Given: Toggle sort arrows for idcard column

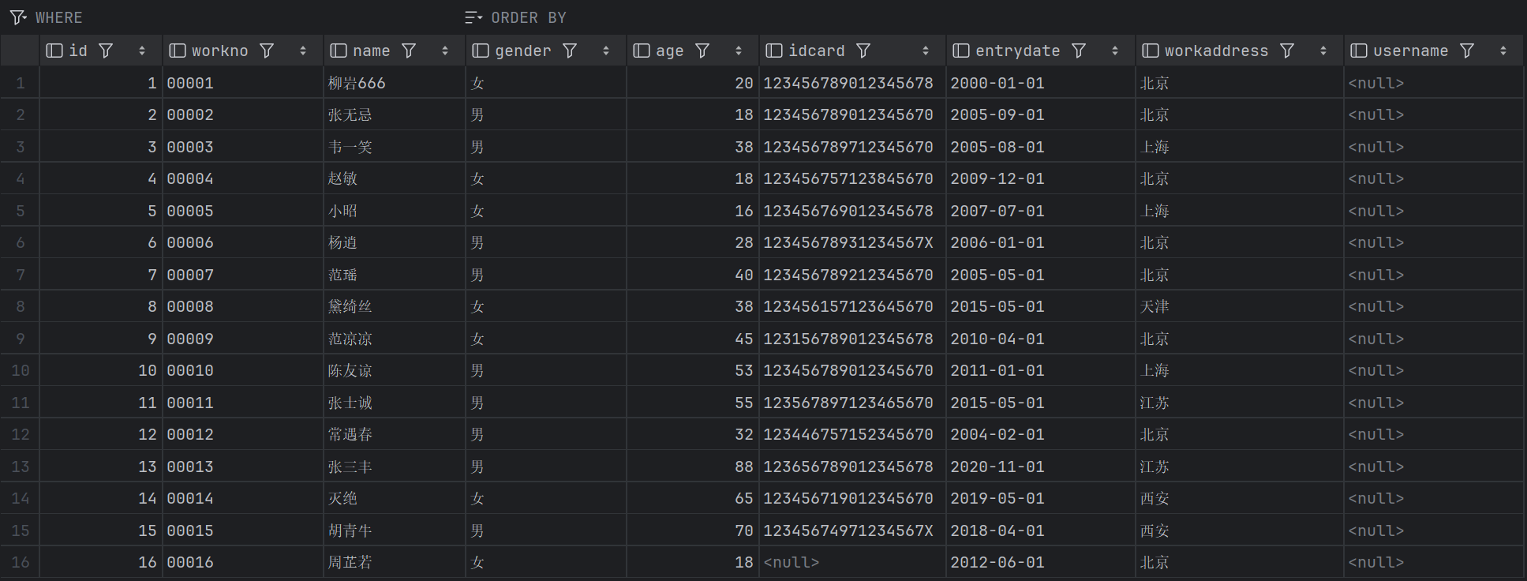Looking at the screenshot, I should pyautogui.click(x=926, y=51).
